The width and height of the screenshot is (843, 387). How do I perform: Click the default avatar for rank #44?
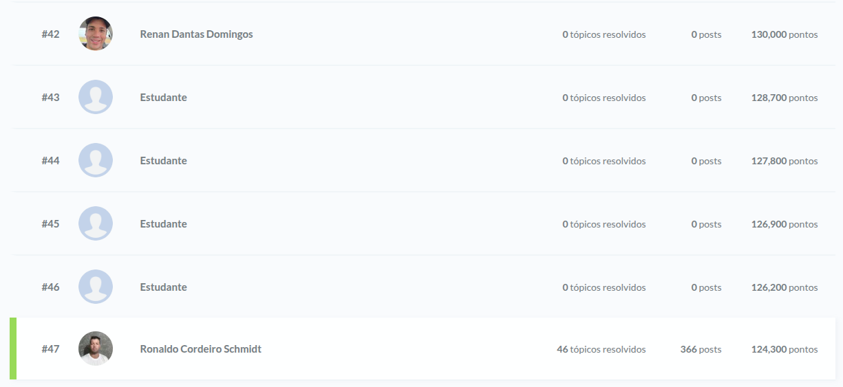(96, 160)
